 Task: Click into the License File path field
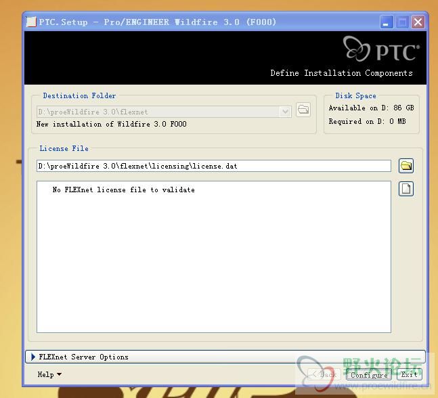(x=214, y=166)
